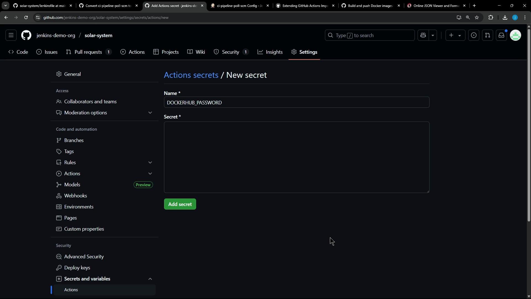Open Advanced Security settings
Screen dimensions: 531x299
105,257
